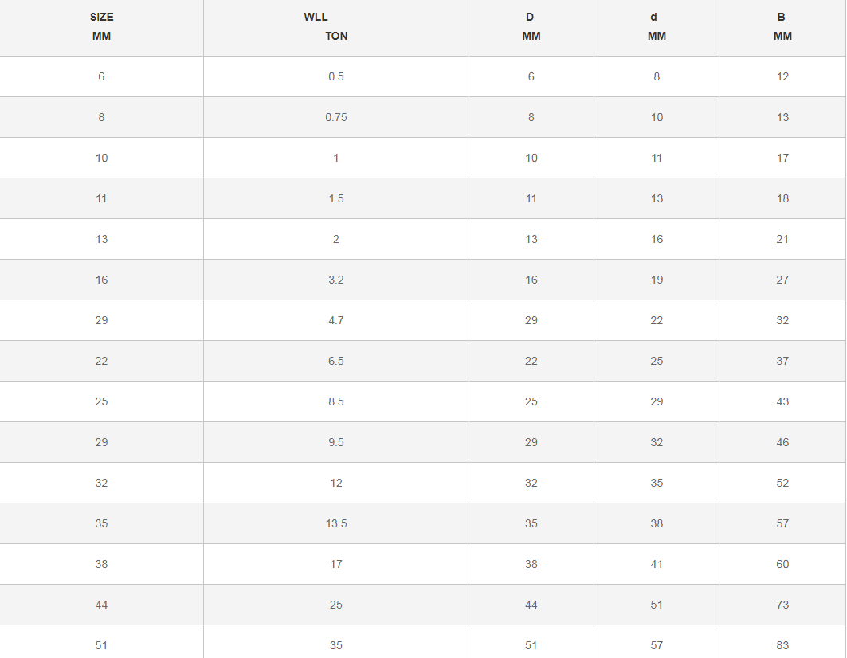Select the 6.5 WLL cell
Image resolution: width=847 pixels, height=658 pixels.
[x=335, y=361]
